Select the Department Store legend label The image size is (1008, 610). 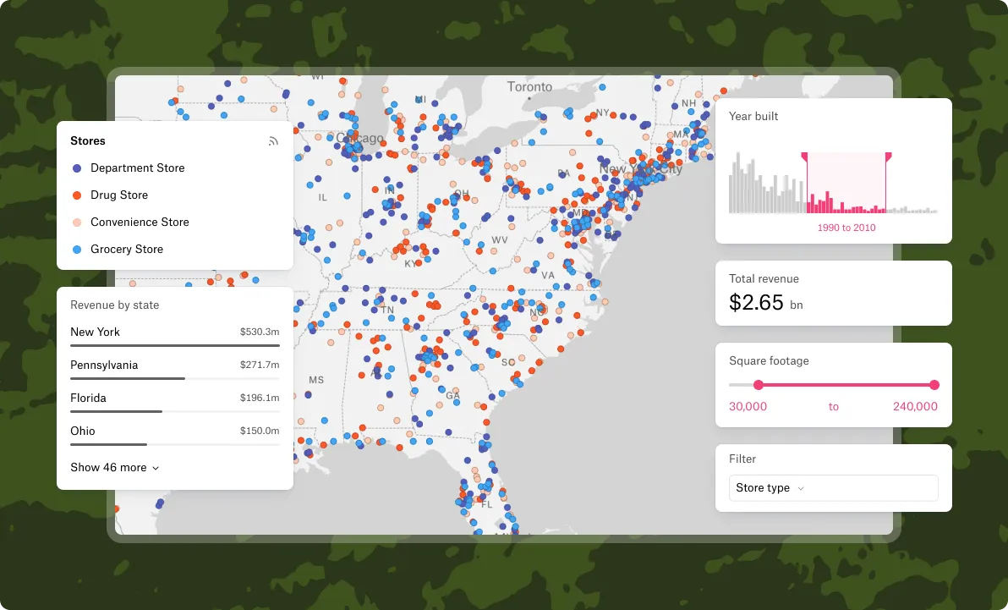[x=138, y=168]
